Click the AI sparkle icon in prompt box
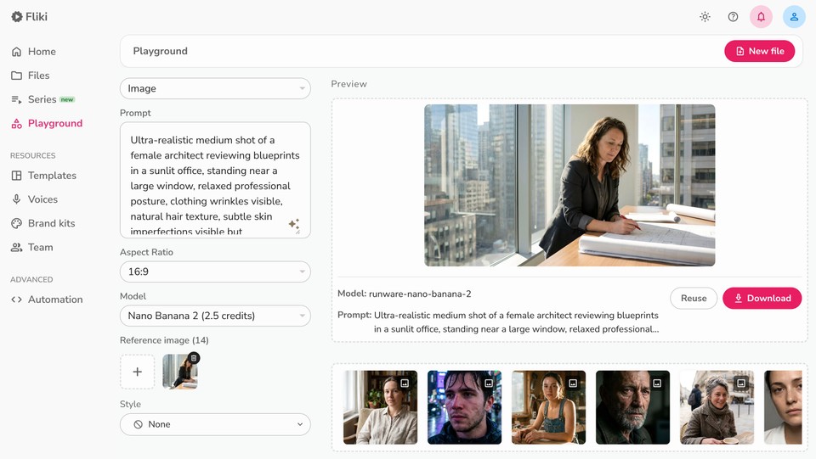This screenshot has width=816, height=459. [x=294, y=225]
